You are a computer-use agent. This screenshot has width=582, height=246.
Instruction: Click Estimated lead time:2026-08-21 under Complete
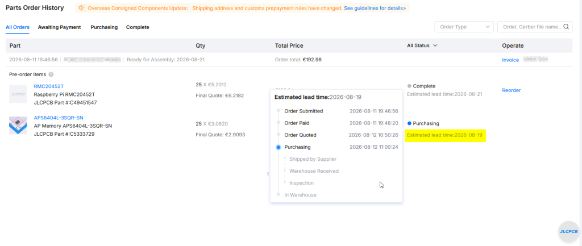click(444, 94)
